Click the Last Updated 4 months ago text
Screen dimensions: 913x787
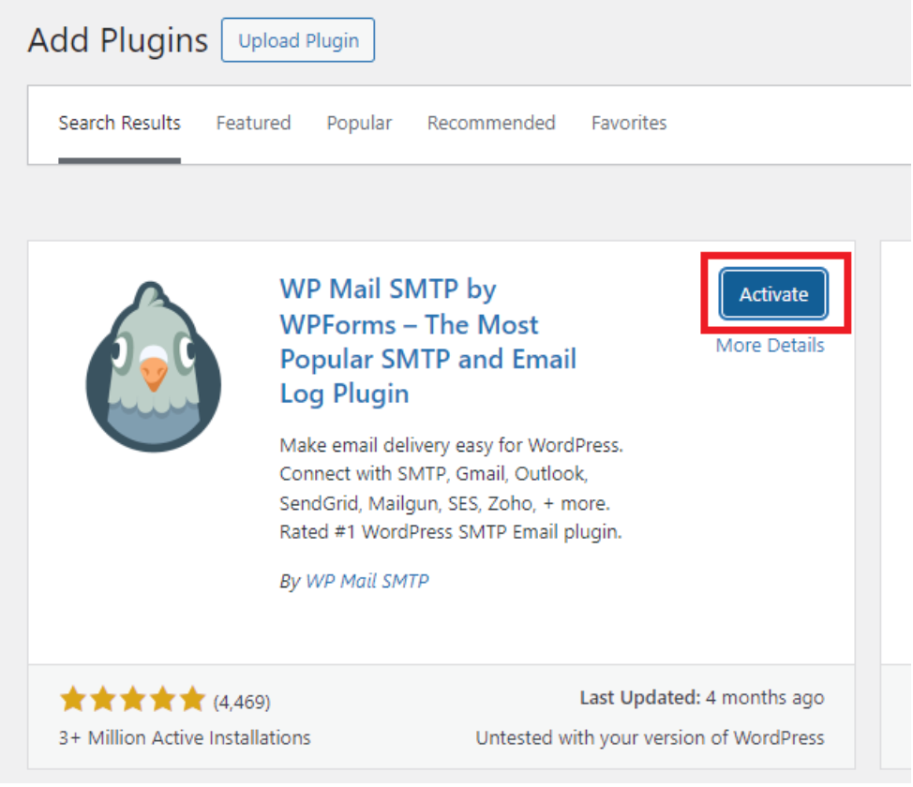tap(702, 698)
